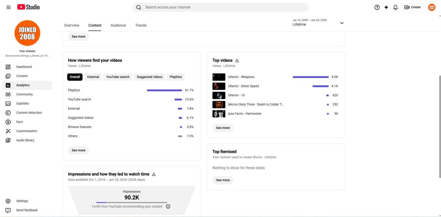This screenshot has height=217, width=441.
Task: Open the hamburger guide menu
Action: tap(9, 7)
